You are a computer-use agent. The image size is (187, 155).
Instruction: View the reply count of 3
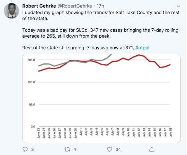click(33, 149)
